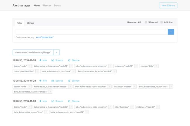Switch to the Filter tab
The image size is (190, 126).
[x=19, y=23]
